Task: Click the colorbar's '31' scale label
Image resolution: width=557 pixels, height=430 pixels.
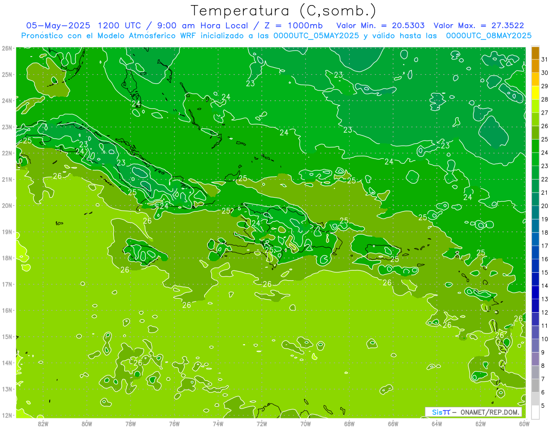Action: click(545, 59)
